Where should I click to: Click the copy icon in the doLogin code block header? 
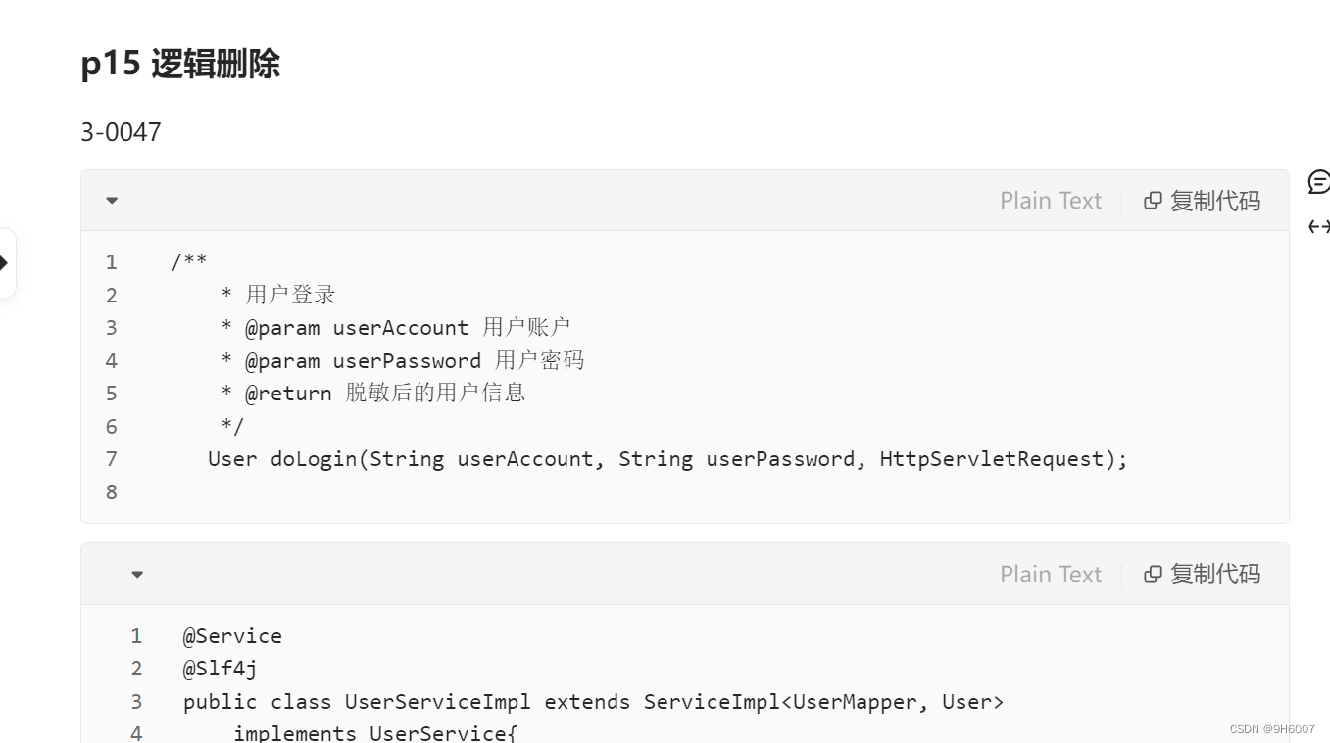[1153, 201]
